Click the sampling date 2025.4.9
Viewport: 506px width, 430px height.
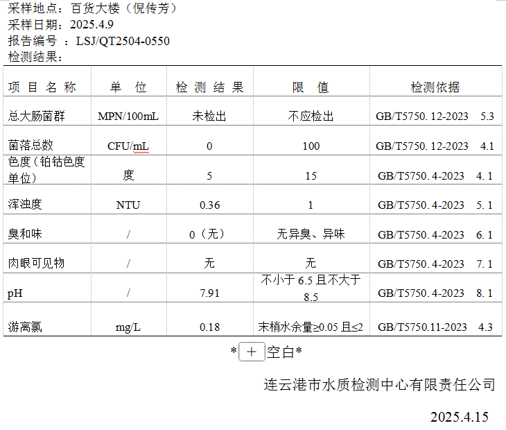pos(94,25)
